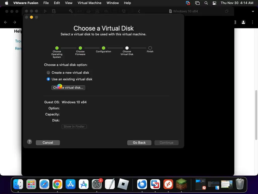258x194 pixels.
Task: Expand the browser tab list chevron
Action: [253, 11]
